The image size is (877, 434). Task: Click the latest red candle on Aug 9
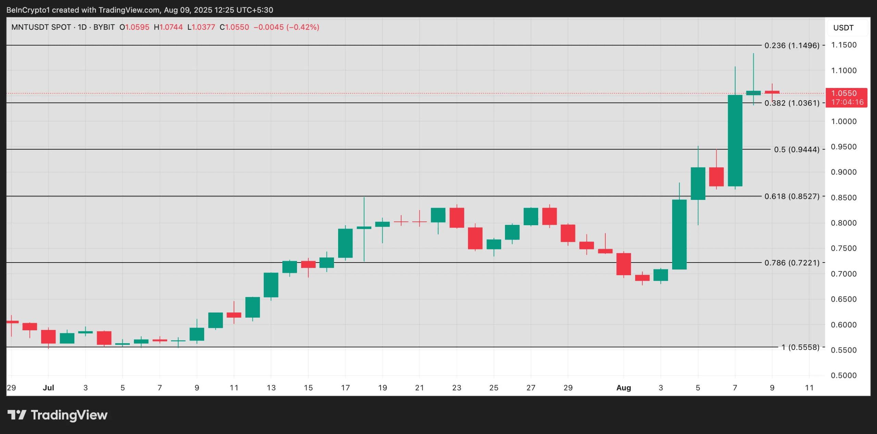click(x=772, y=92)
